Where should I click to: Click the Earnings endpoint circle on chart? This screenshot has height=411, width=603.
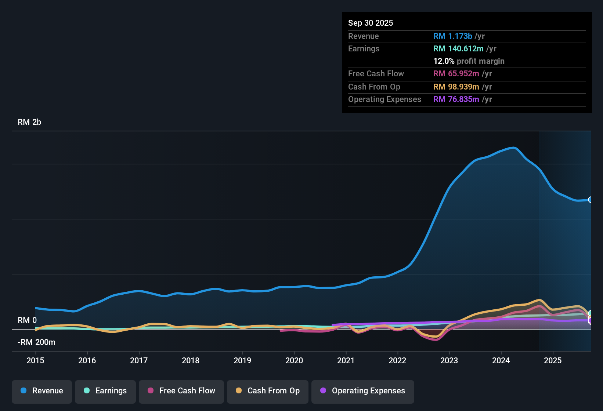point(591,314)
